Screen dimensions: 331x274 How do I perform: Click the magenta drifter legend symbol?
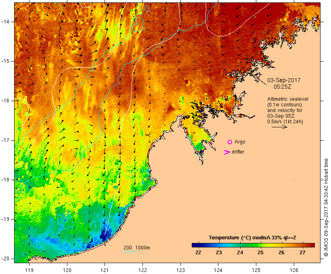click(x=227, y=152)
